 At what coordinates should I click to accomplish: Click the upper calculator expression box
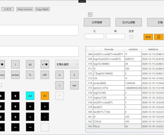[x=39, y=30]
